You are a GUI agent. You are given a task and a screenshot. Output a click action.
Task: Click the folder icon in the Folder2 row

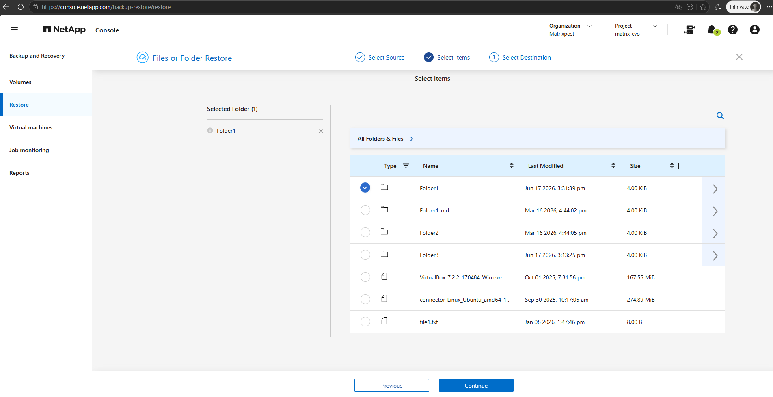click(x=384, y=232)
